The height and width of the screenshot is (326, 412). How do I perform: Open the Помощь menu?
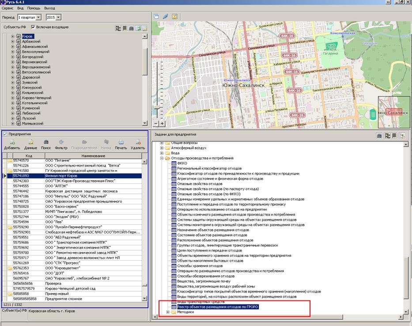[x=34, y=8]
